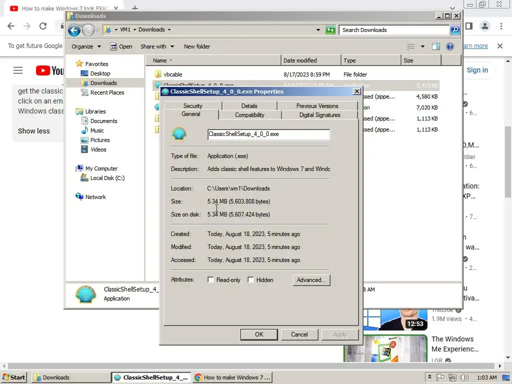Open Chrome tab search dropdown
Screen dimensions: 512x384
452,8
